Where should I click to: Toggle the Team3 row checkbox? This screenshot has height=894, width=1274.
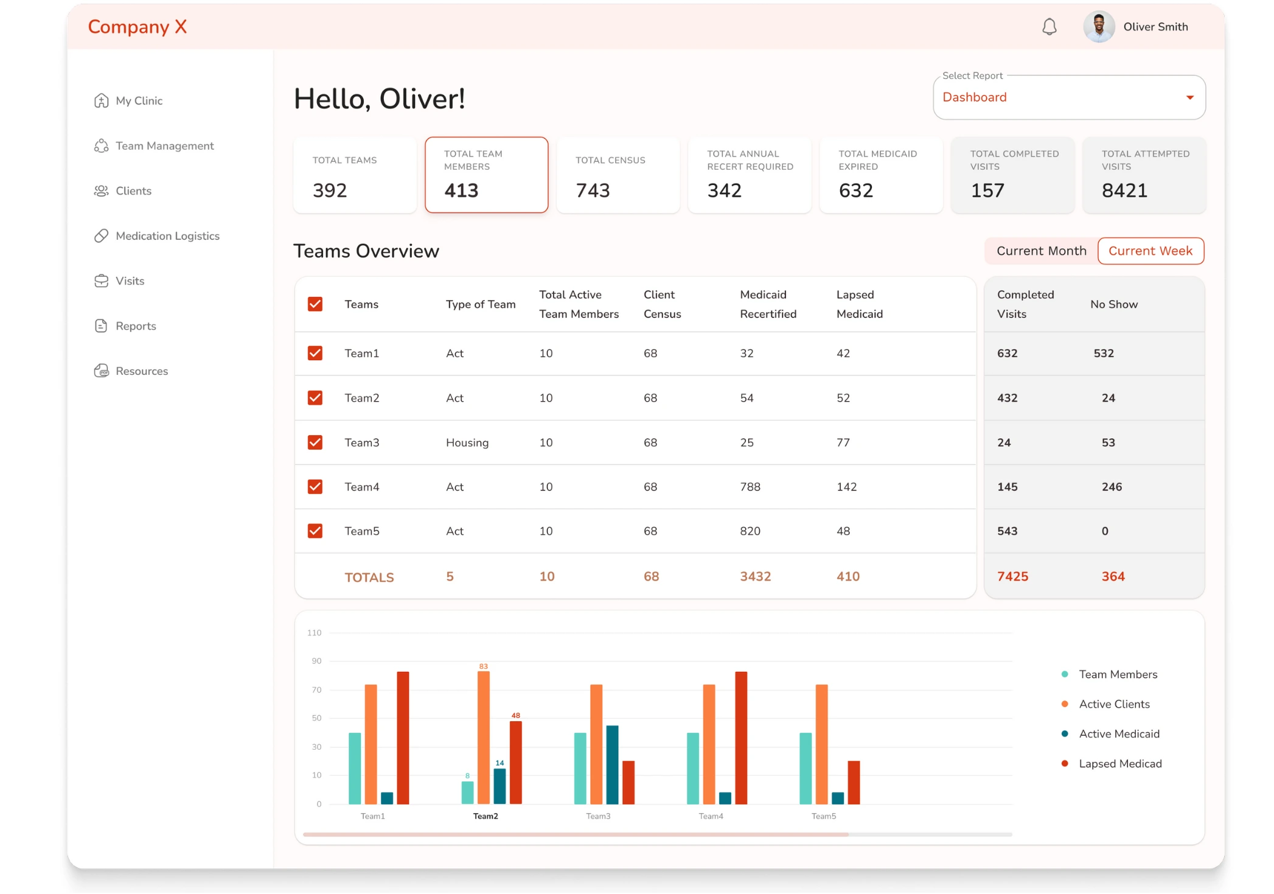click(316, 442)
